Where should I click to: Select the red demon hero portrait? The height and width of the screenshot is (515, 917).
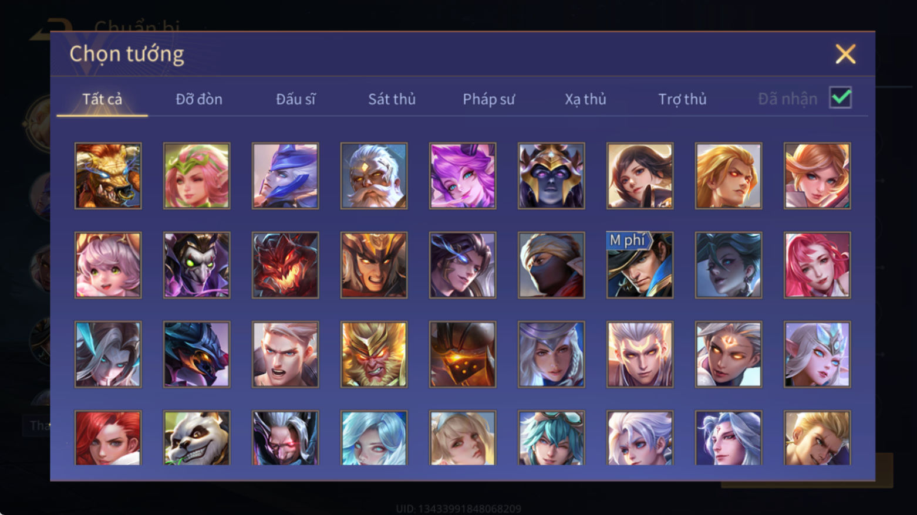(x=285, y=265)
